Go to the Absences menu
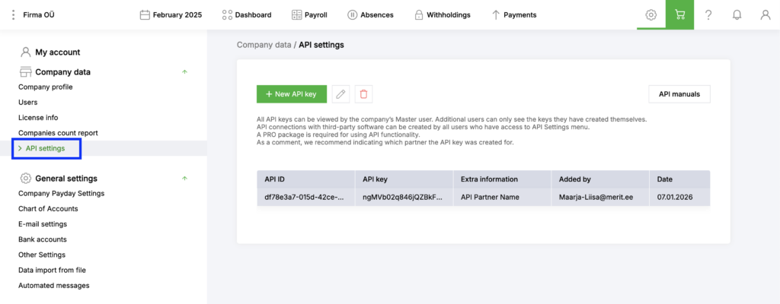 click(372, 14)
